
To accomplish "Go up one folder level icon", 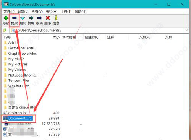I will 5,30.
